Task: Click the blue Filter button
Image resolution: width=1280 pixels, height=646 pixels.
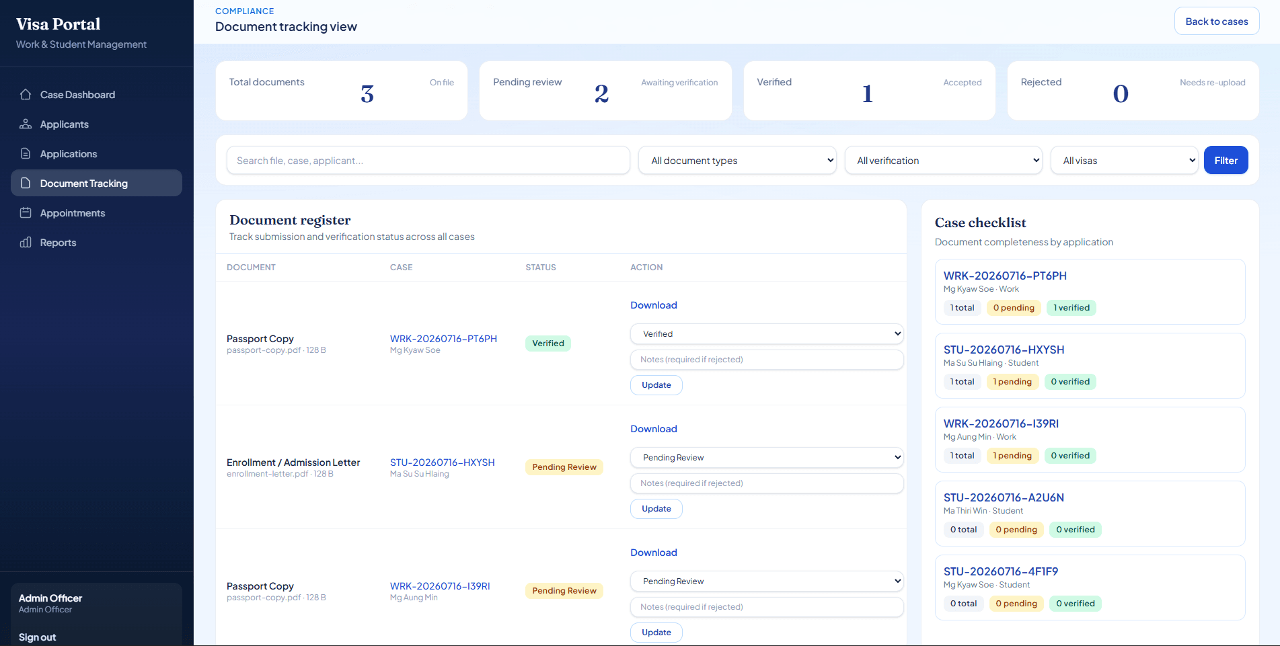Action: [x=1226, y=161]
